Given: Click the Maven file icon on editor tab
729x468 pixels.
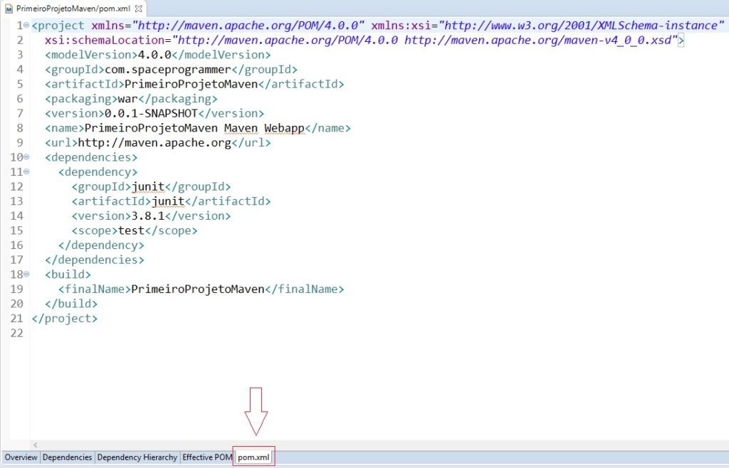Looking at the screenshot, I should click(x=9, y=9).
